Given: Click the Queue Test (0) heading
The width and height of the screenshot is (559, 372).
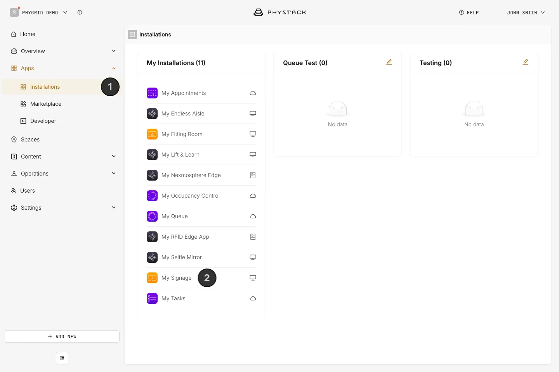Looking at the screenshot, I should click(x=305, y=63).
